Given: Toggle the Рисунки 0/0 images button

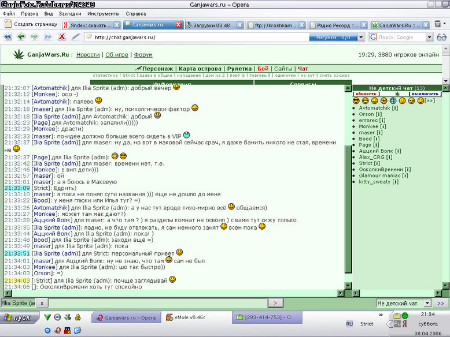Looking at the screenshot, I should tap(333, 38).
